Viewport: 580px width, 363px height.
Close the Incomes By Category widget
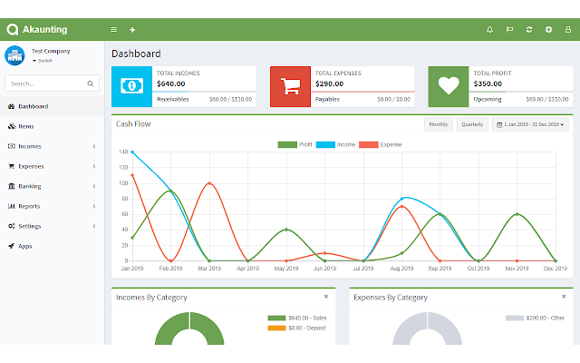pos(326,297)
